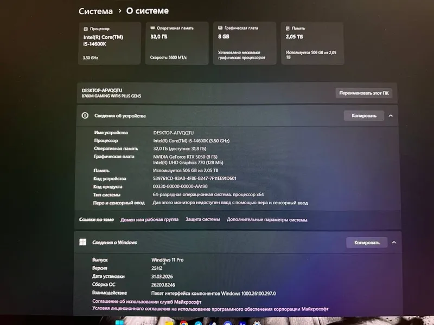The width and height of the screenshot is (434, 325).
Task: Go back to Система in the breadcrumb
Action: point(95,11)
